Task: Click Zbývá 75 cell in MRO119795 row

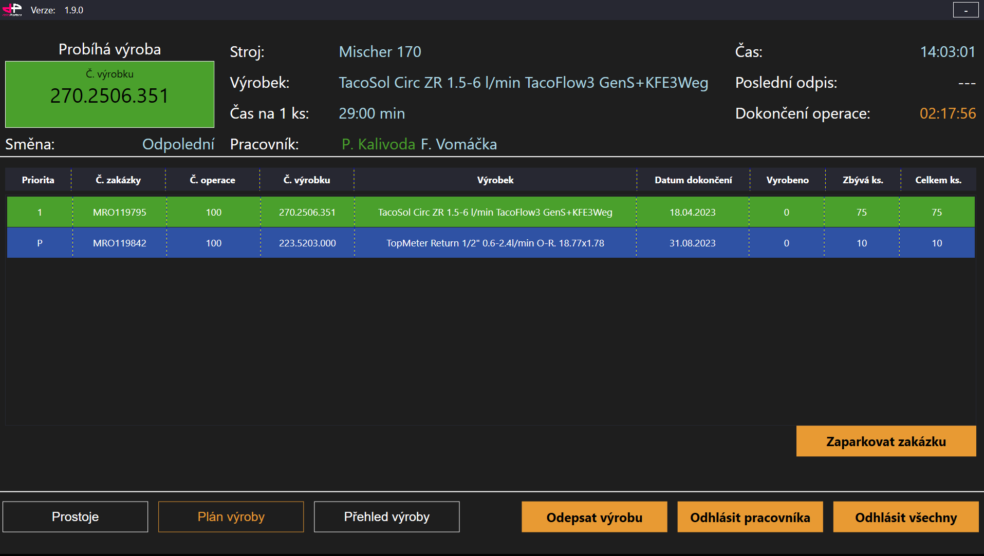Action: (862, 212)
